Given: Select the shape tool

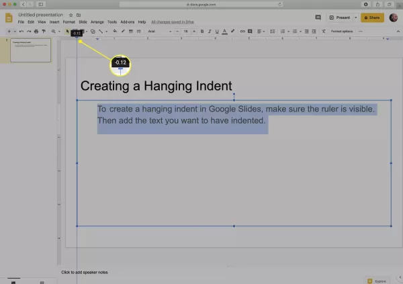Looking at the screenshot, I should click(93, 32).
